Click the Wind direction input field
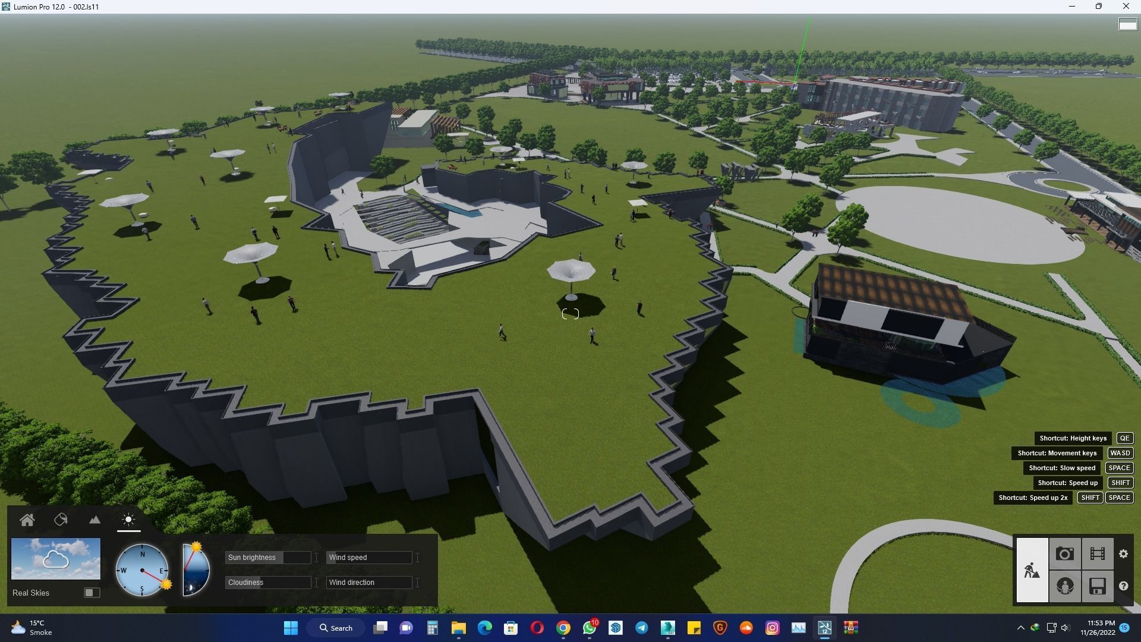The height and width of the screenshot is (642, 1141). 369,583
